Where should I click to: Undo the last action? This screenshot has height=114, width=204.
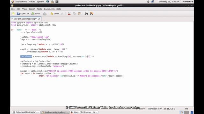(x=55, y=14)
